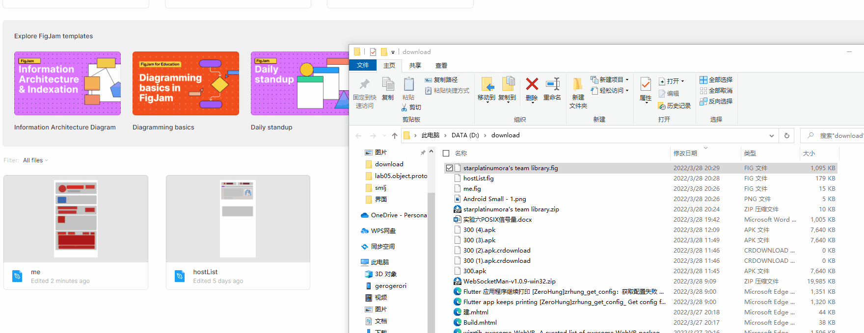Open the 文件 (File) menu tab
Image resolution: width=864 pixels, height=333 pixels.
[363, 65]
